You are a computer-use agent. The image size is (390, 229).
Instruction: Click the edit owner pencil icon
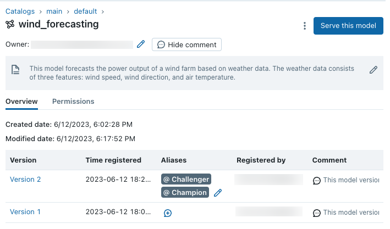[x=141, y=44]
